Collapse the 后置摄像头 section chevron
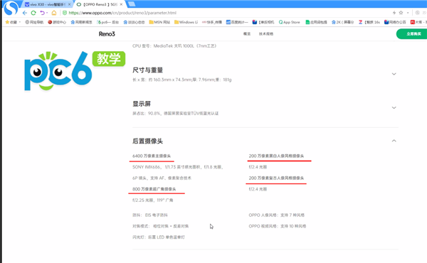 coord(394,141)
